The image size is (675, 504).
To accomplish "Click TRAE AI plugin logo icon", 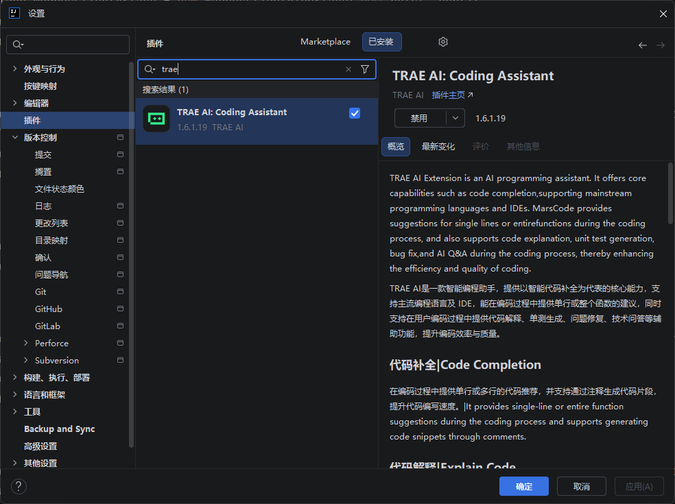I will pyautogui.click(x=156, y=119).
